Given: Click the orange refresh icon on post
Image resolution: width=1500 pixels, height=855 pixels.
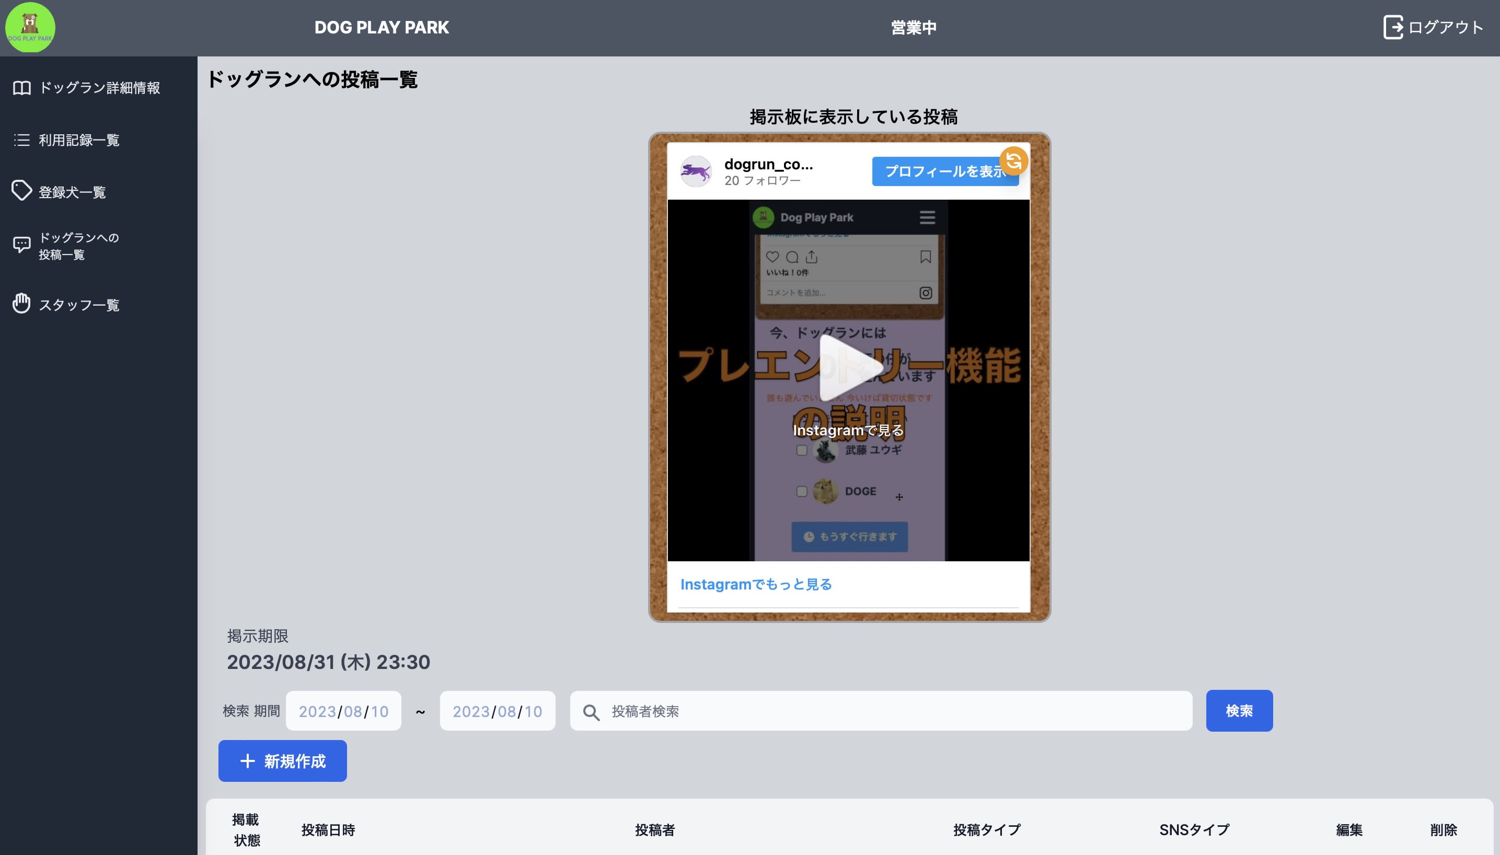Looking at the screenshot, I should 1013,160.
